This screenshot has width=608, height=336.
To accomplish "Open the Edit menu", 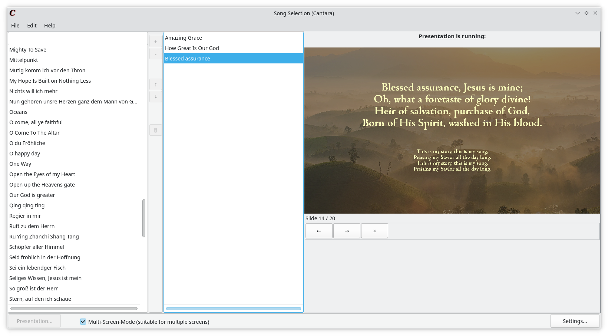I will tap(32, 26).
